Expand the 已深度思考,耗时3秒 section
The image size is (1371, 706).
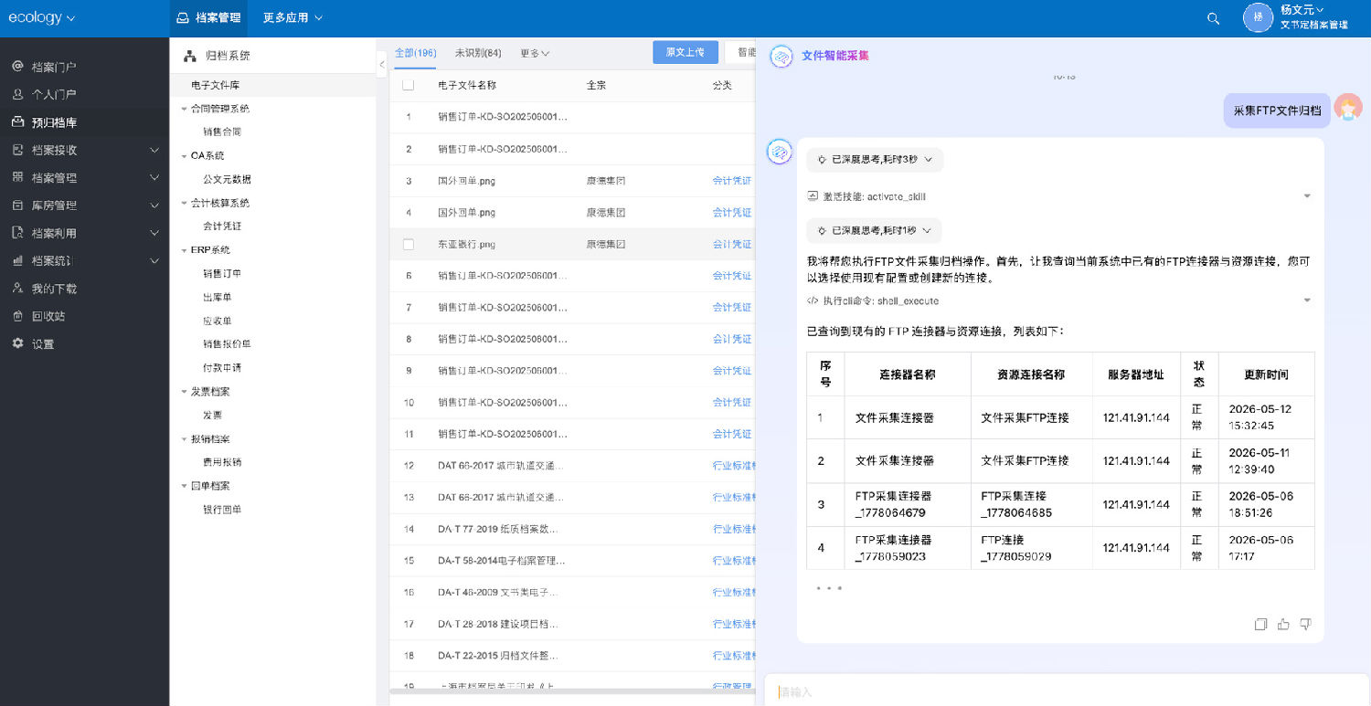[875, 160]
